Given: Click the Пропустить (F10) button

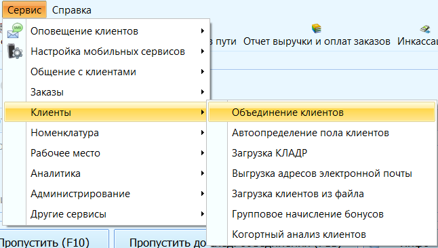Looking at the screenshot, I should click(54, 239).
